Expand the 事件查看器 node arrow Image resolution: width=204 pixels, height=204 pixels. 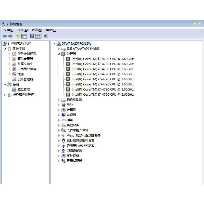(x=10, y=59)
